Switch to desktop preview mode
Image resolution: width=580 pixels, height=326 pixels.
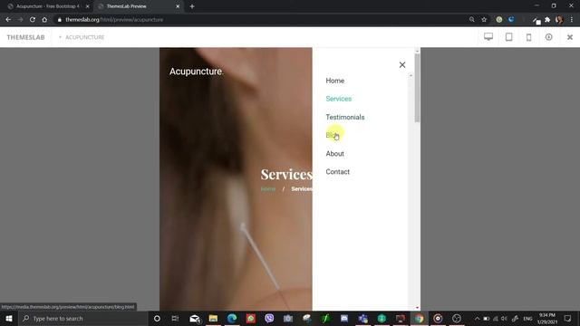point(488,36)
